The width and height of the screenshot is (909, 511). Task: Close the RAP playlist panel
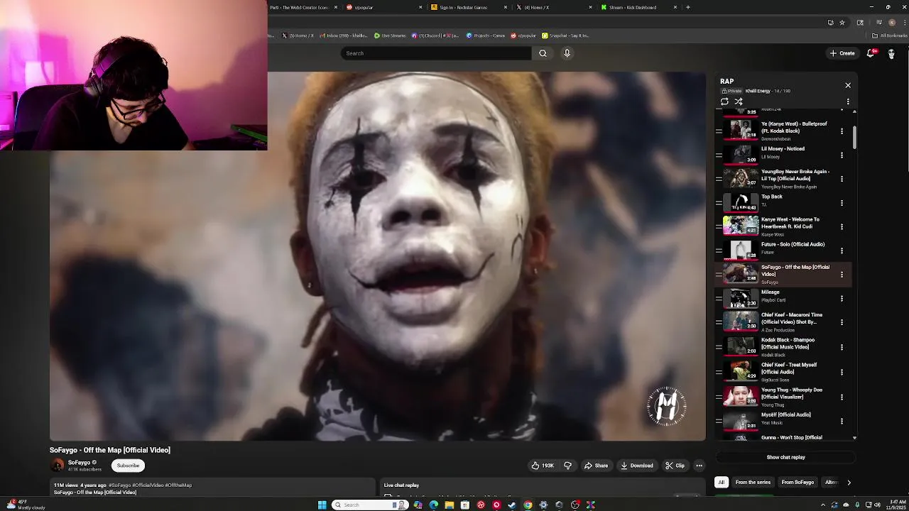847,85
